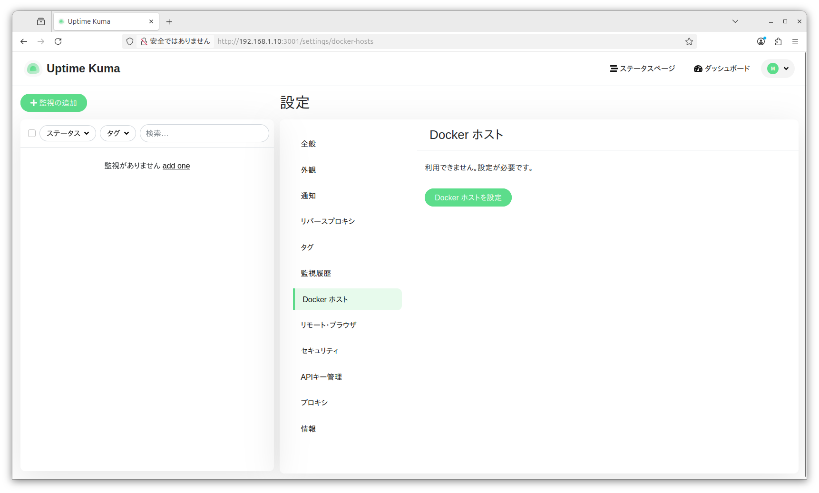This screenshot has height=493, width=819.
Task: Click the Docker ホストを設定 button
Action: tap(468, 197)
